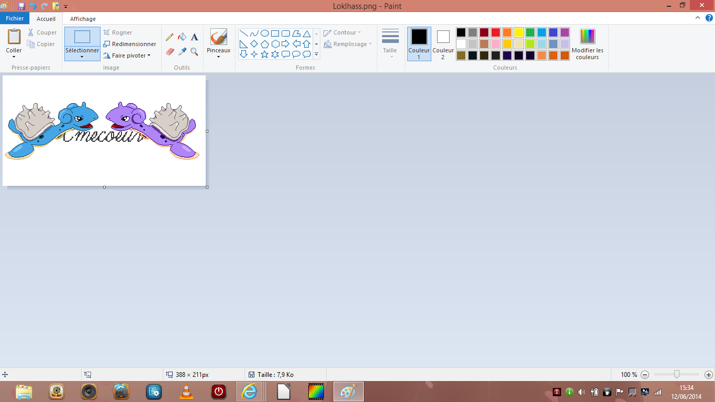Activate Couleur 2 background color

(443, 44)
